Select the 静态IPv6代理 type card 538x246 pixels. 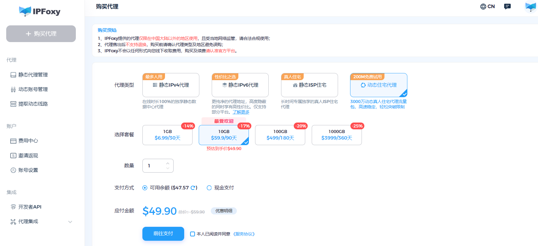(x=240, y=85)
